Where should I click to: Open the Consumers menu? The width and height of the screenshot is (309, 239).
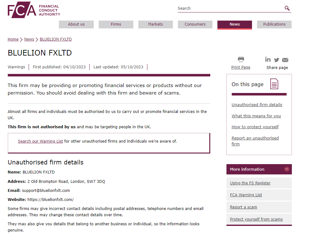[195, 24]
